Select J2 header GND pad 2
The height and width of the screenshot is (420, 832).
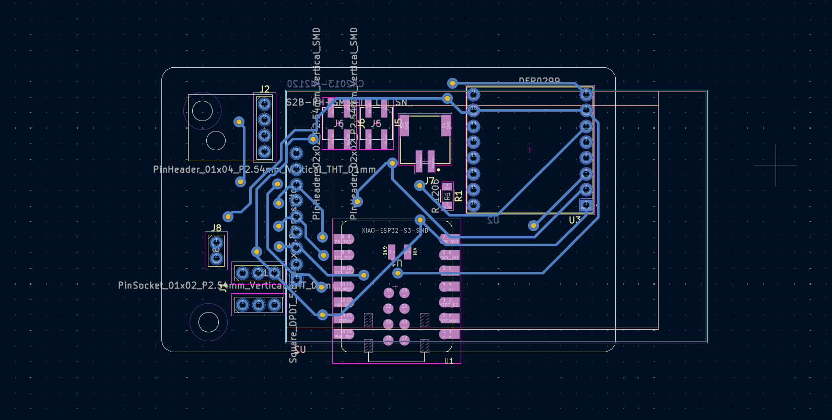tap(265, 120)
